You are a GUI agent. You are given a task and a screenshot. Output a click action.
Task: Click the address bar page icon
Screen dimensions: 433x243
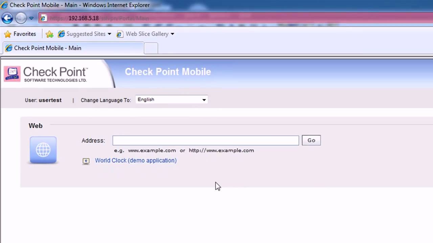(x=43, y=18)
